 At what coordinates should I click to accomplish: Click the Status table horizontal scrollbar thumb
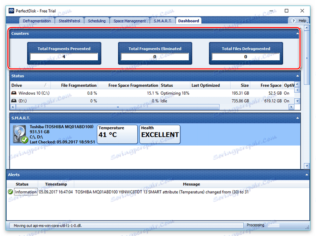(118, 107)
